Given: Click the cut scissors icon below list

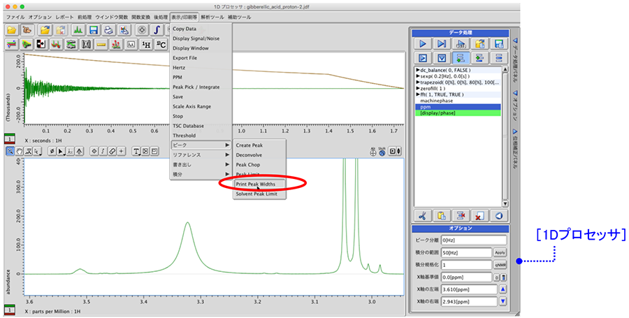Looking at the screenshot, I should (422, 216).
